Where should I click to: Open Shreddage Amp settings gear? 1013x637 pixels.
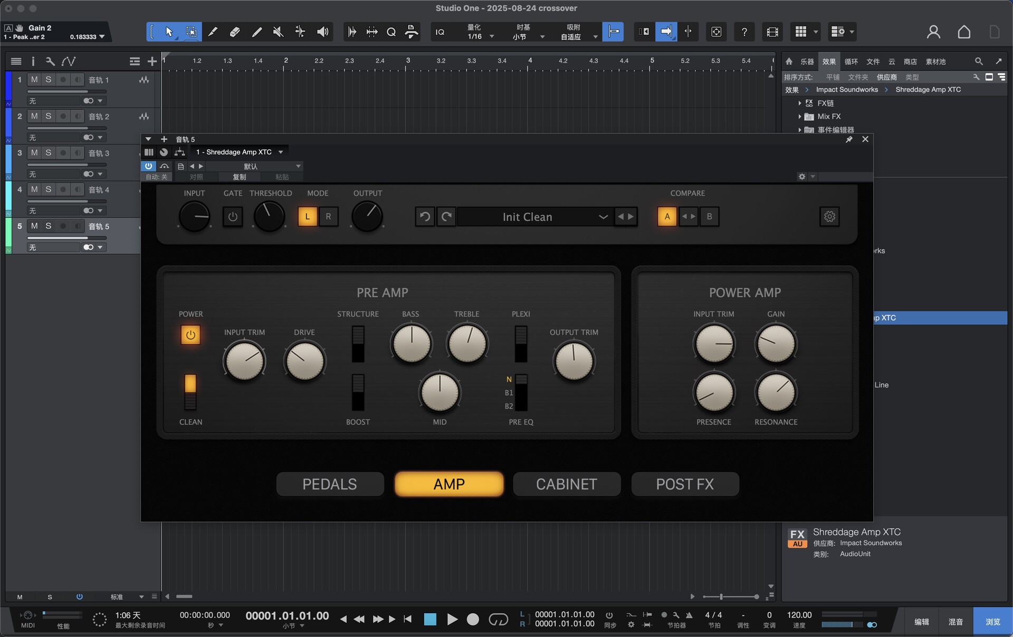click(829, 217)
